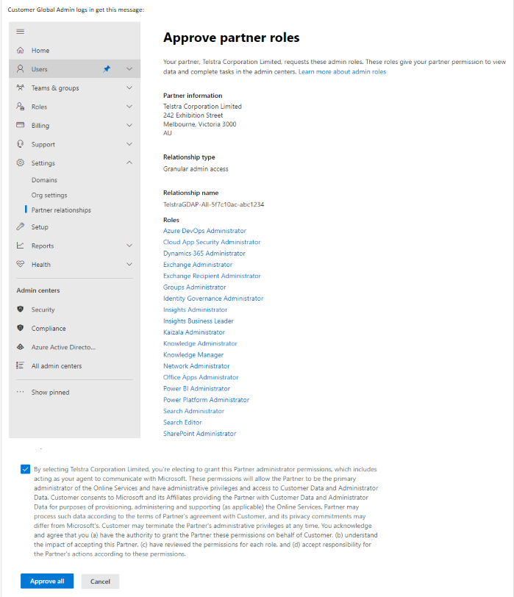
Task: Expand the Reports section chevron
Action: click(129, 246)
